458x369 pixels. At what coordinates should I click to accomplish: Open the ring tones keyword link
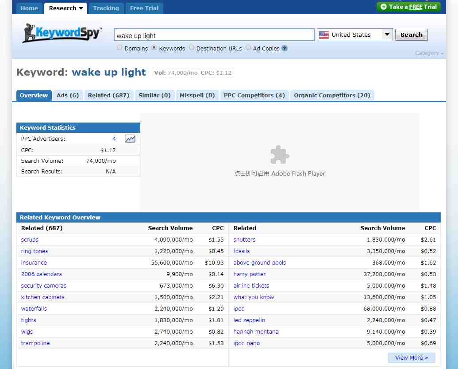[35, 251]
